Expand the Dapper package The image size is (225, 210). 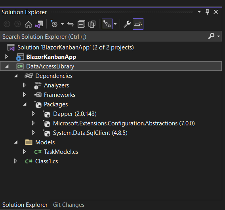tap(33, 114)
